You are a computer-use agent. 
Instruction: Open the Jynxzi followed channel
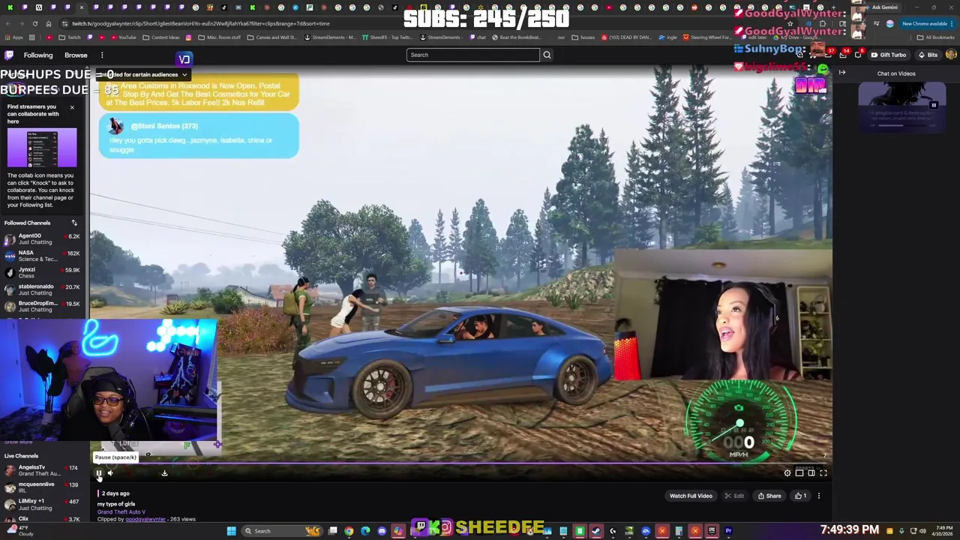coord(43,272)
